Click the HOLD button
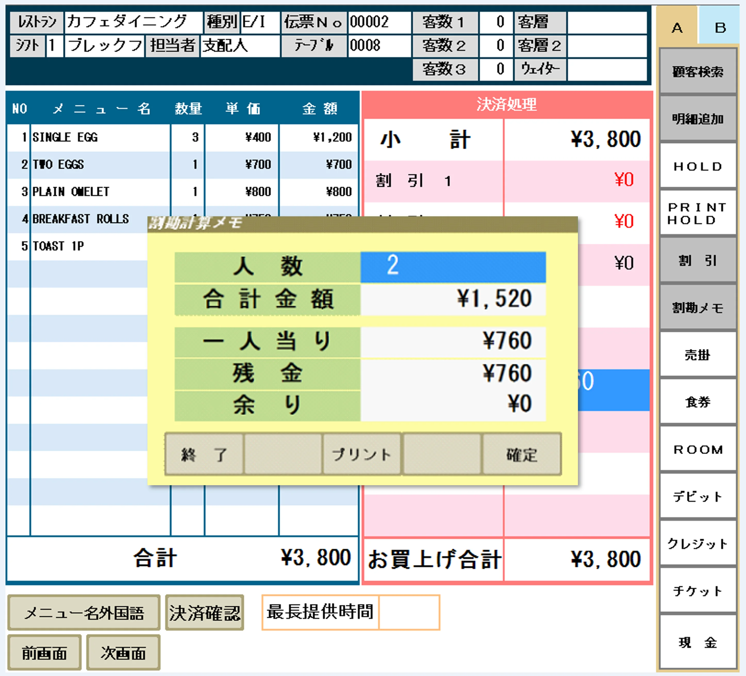 [698, 166]
